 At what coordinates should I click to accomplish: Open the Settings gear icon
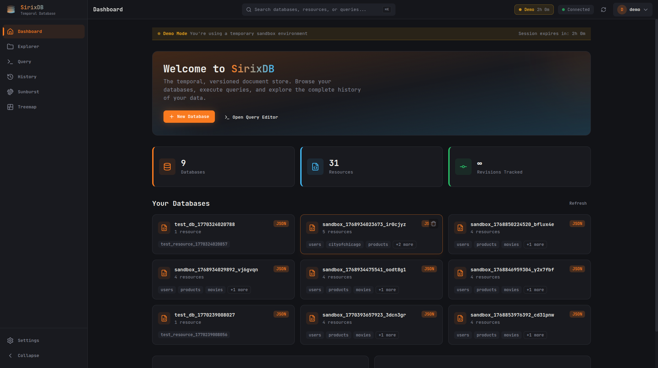point(10,340)
